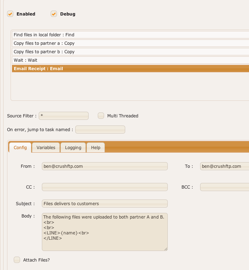Select the 'Copy files to partner a' task
The width and height of the screenshot is (249, 270).
click(x=130, y=43)
